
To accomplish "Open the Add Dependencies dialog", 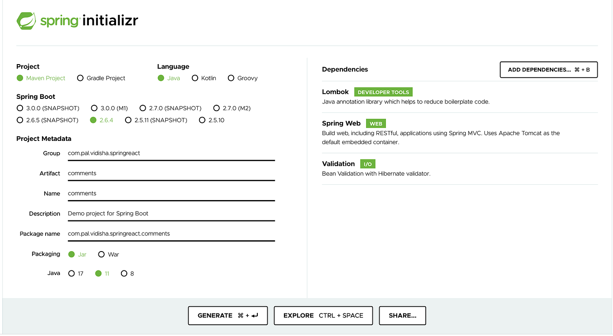I will pyautogui.click(x=548, y=70).
